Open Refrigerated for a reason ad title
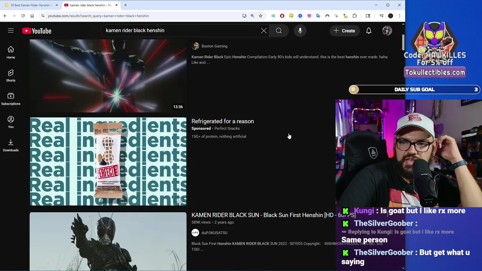The image size is (482, 271). tap(223, 121)
